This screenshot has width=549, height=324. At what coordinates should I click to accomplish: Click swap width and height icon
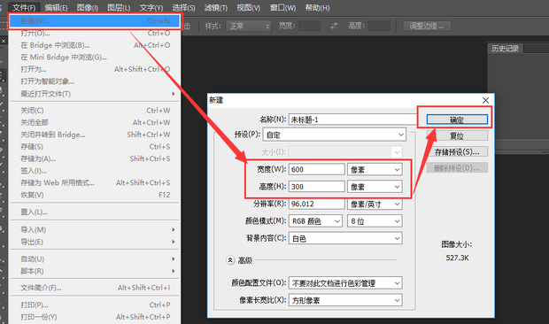[x=335, y=26]
